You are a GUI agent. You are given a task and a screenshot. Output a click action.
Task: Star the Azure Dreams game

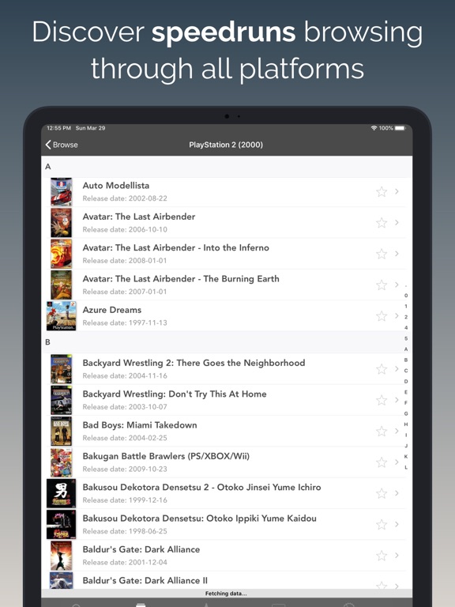[x=382, y=316]
